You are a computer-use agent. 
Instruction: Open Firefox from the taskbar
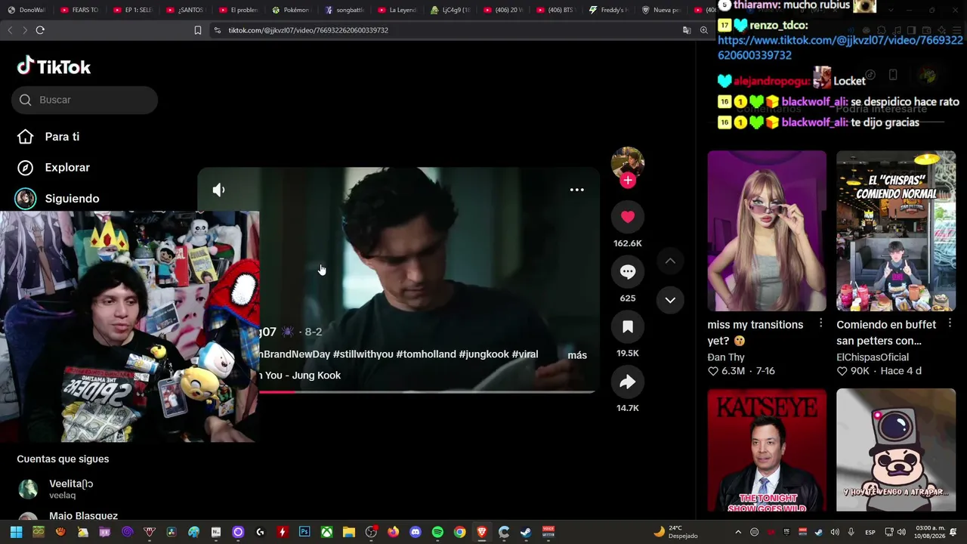coord(393,532)
